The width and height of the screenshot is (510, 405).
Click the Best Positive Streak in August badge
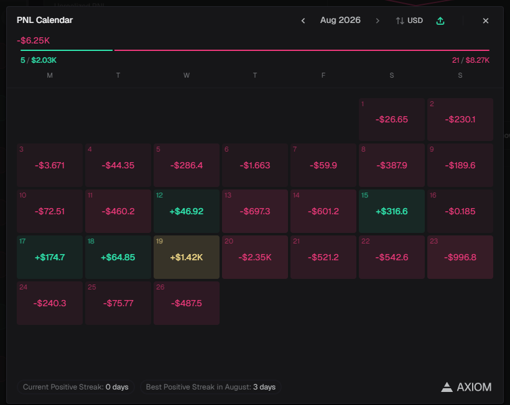pos(211,387)
